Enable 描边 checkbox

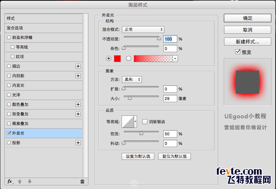(x=9, y=66)
